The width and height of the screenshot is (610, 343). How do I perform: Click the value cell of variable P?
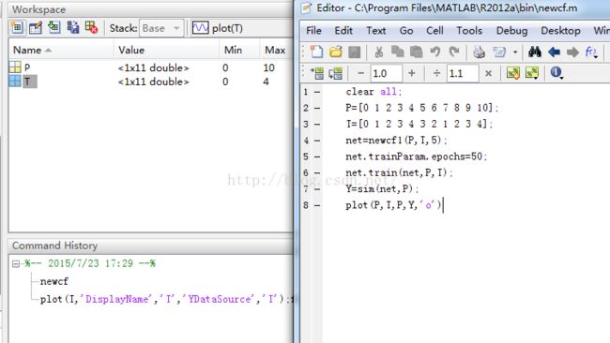click(153, 67)
